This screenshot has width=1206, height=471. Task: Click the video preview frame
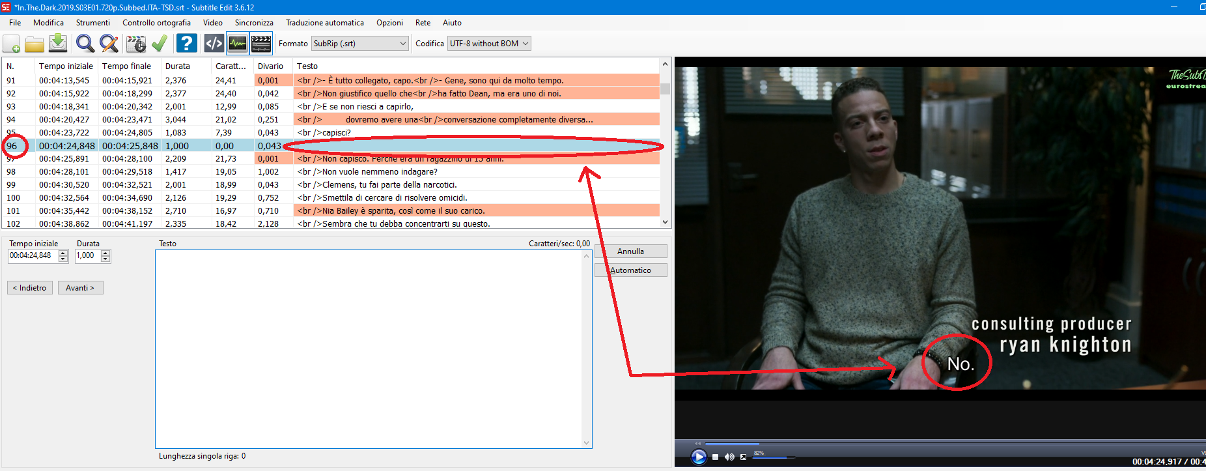coord(940,228)
